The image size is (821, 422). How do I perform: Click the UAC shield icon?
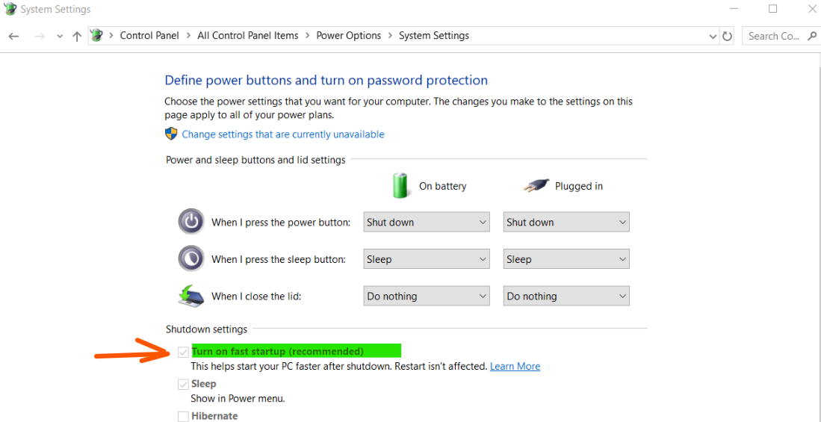171,134
